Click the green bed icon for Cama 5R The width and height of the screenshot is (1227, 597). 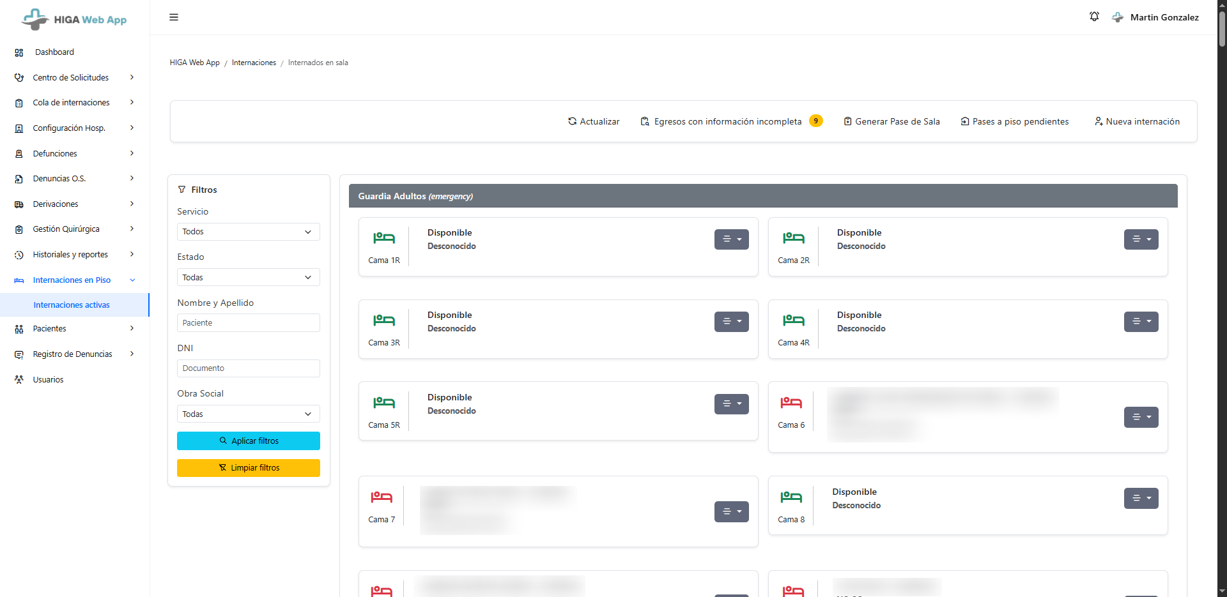click(384, 403)
